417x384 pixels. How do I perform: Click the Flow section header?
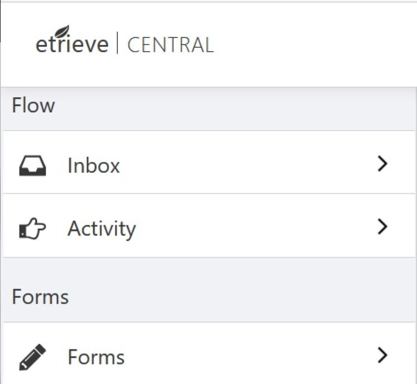point(33,106)
